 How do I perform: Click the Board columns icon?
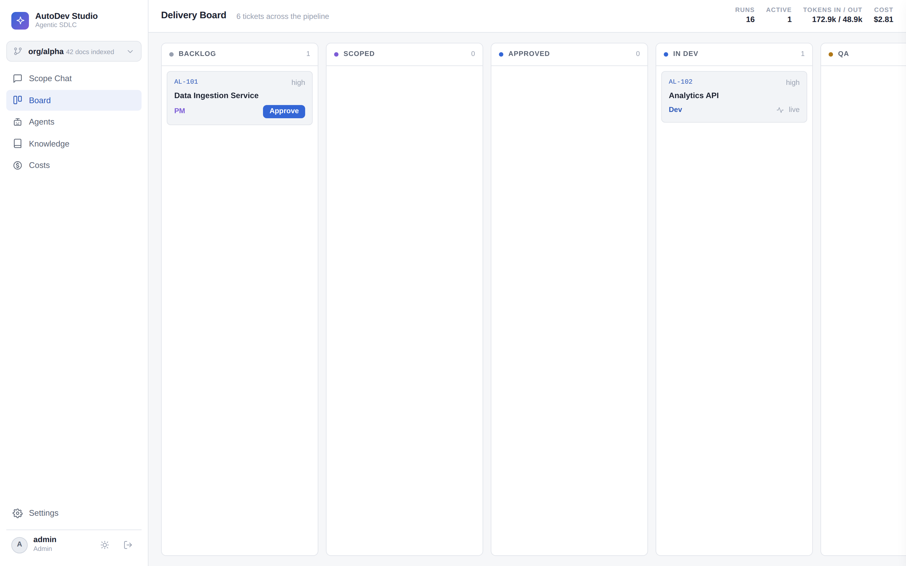[x=18, y=100]
